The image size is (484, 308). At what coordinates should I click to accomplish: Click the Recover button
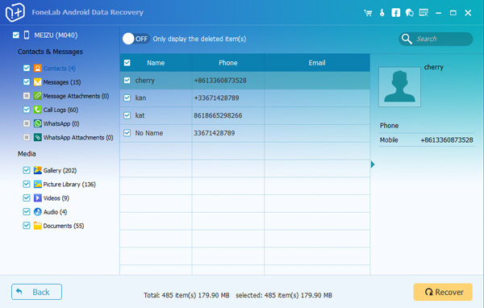[443, 292]
